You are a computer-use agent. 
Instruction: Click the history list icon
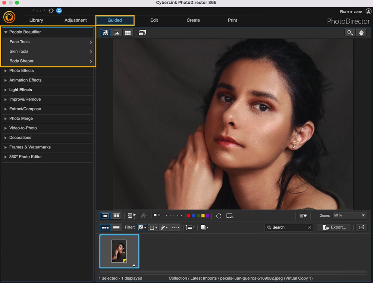click(x=132, y=216)
